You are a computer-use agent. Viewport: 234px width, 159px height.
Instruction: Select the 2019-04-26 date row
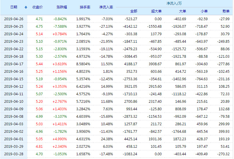coord(14,19)
